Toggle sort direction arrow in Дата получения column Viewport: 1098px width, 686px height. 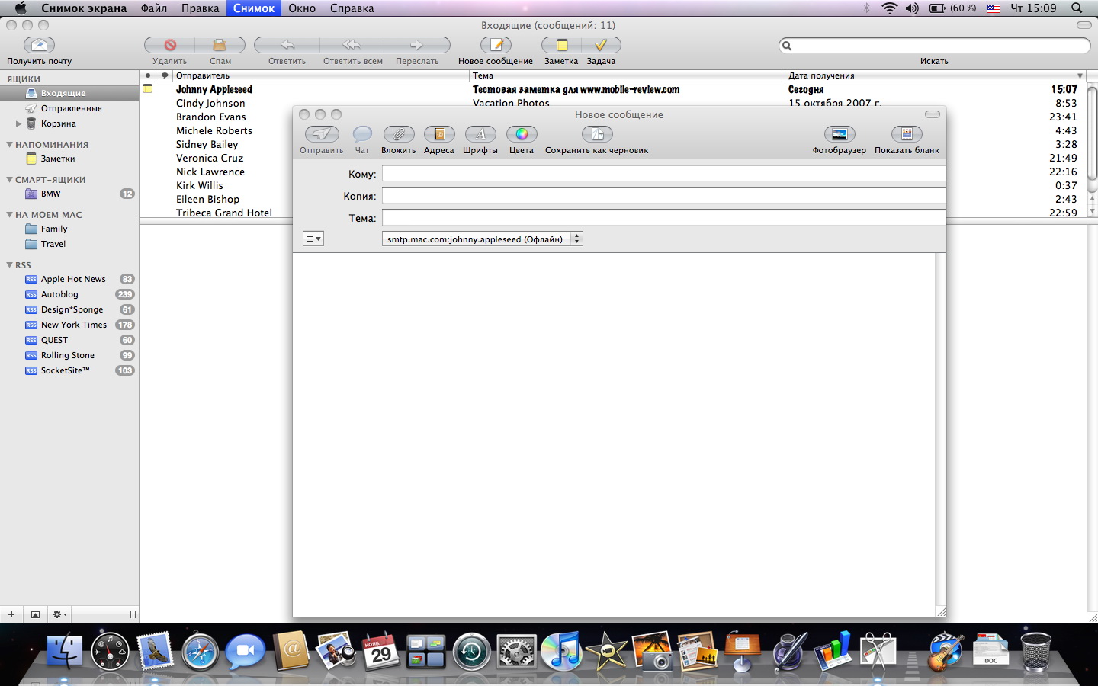point(1080,75)
